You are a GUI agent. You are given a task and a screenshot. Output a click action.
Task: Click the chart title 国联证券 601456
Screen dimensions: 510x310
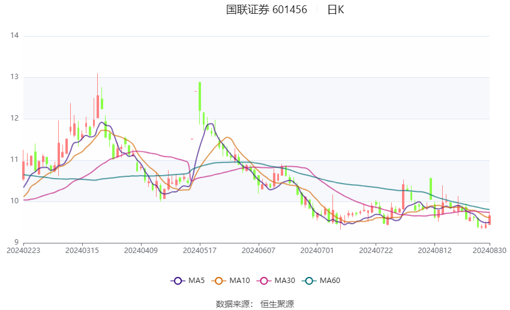click(x=266, y=10)
